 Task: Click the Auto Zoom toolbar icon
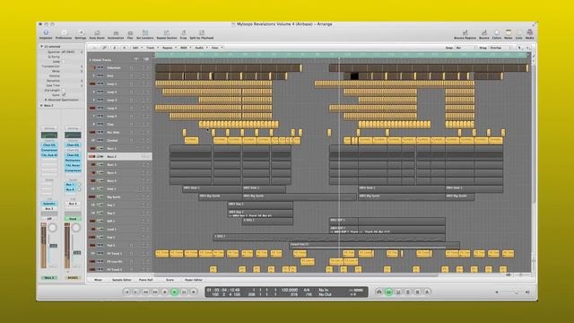[x=97, y=33]
